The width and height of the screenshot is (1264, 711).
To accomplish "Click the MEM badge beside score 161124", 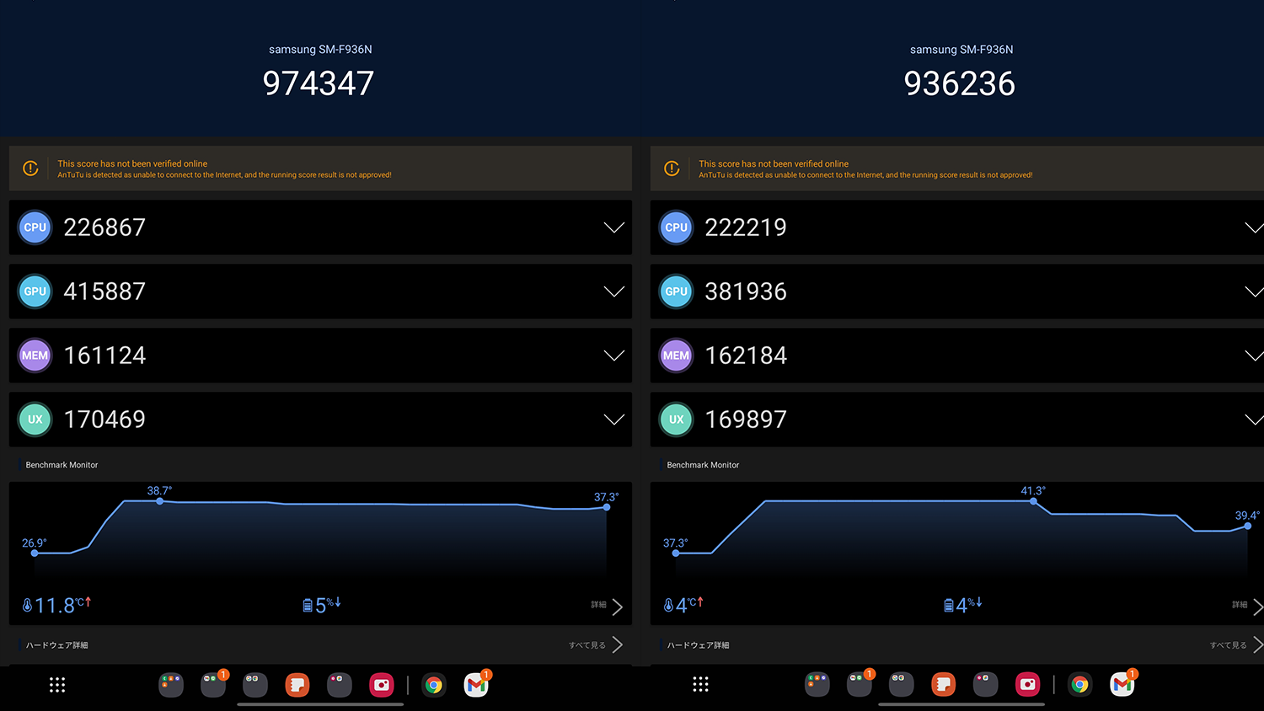I will (x=35, y=355).
